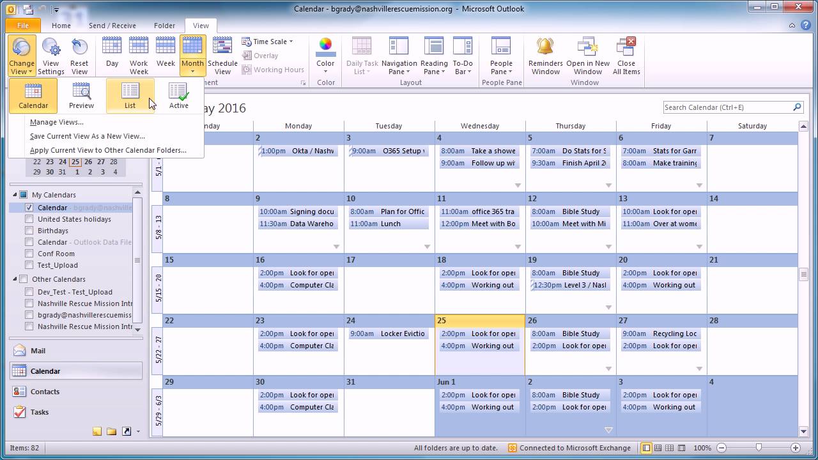Choose the Calendar view in Change View gallery
818x460 pixels.
33,96
